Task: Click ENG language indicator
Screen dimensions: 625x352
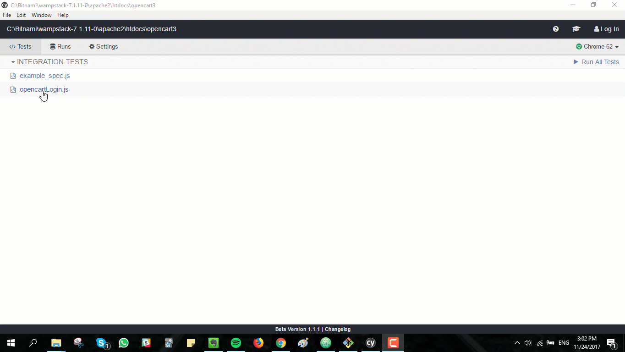Action: tap(564, 343)
